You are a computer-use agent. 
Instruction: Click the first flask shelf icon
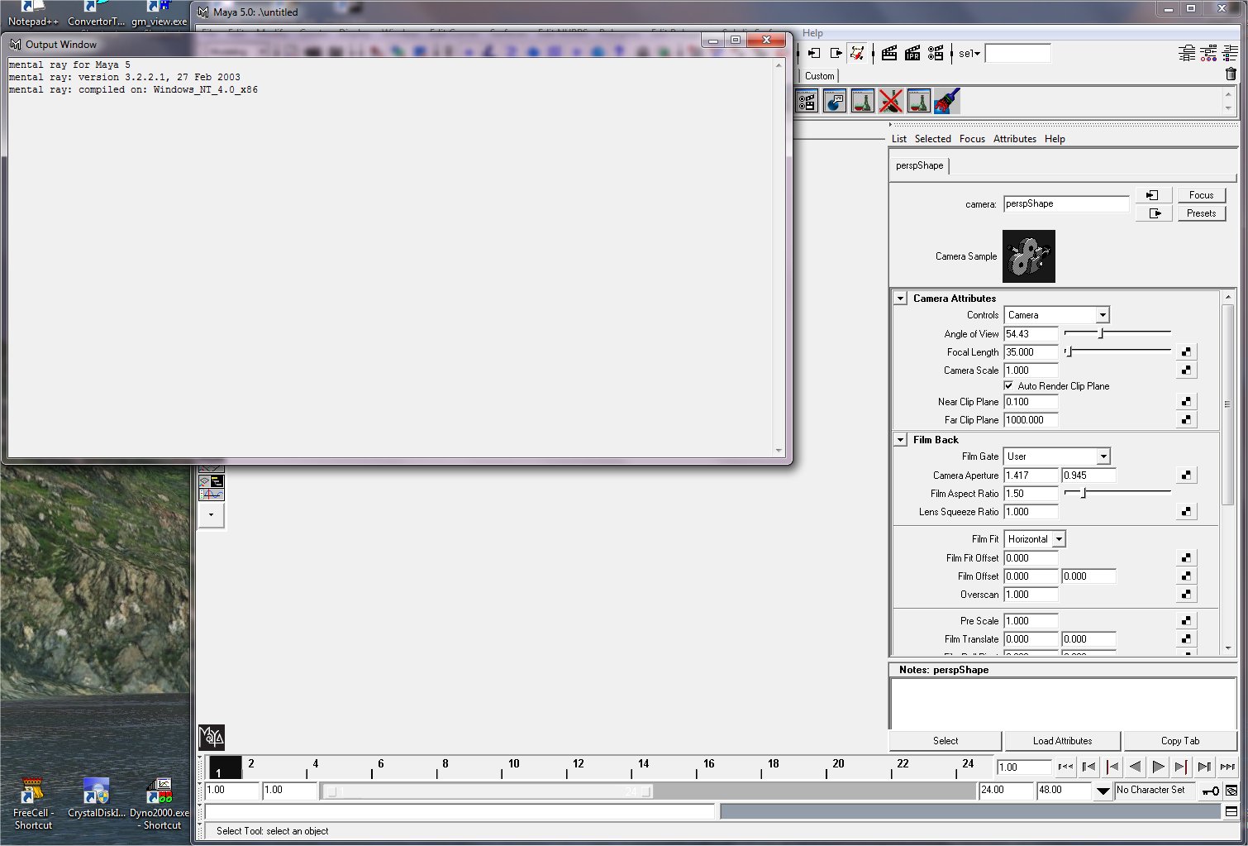coord(863,102)
